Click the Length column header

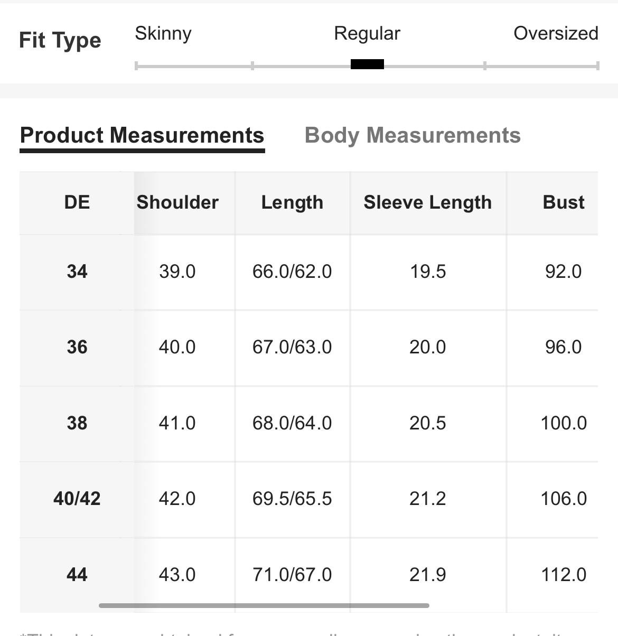tap(292, 202)
